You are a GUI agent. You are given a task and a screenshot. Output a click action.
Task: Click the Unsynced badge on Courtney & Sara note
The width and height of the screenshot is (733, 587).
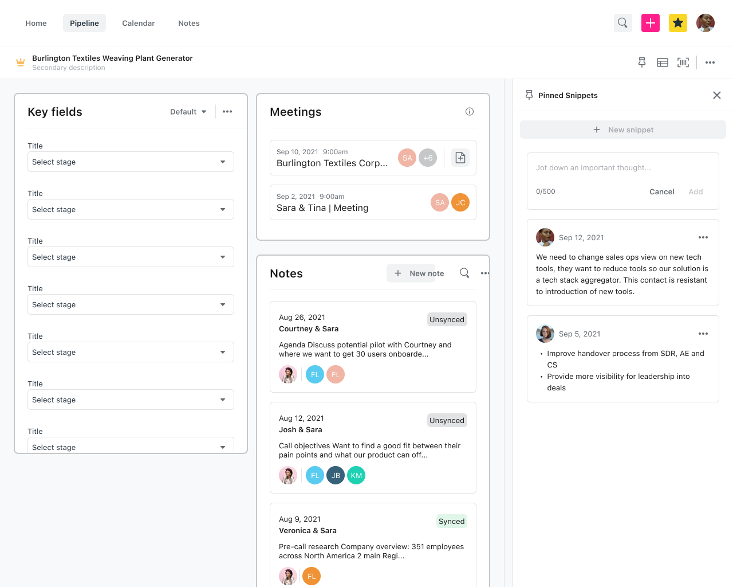447,319
